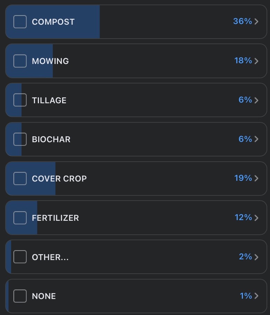Expand the chevron beside Mowing 18%

pyautogui.click(x=256, y=61)
